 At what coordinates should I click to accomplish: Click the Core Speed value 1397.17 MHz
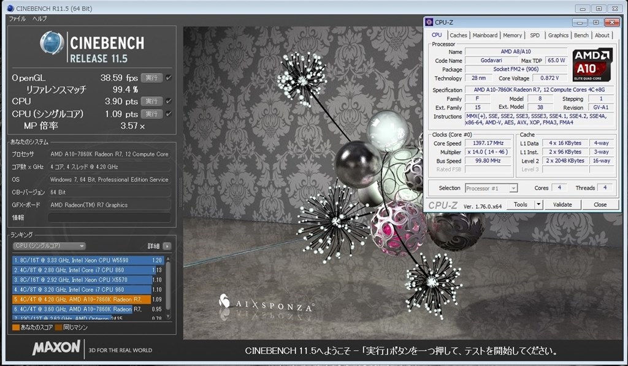(488, 143)
